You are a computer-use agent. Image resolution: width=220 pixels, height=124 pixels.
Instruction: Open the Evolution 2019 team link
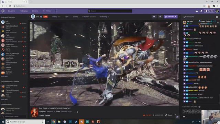coord(66,112)
